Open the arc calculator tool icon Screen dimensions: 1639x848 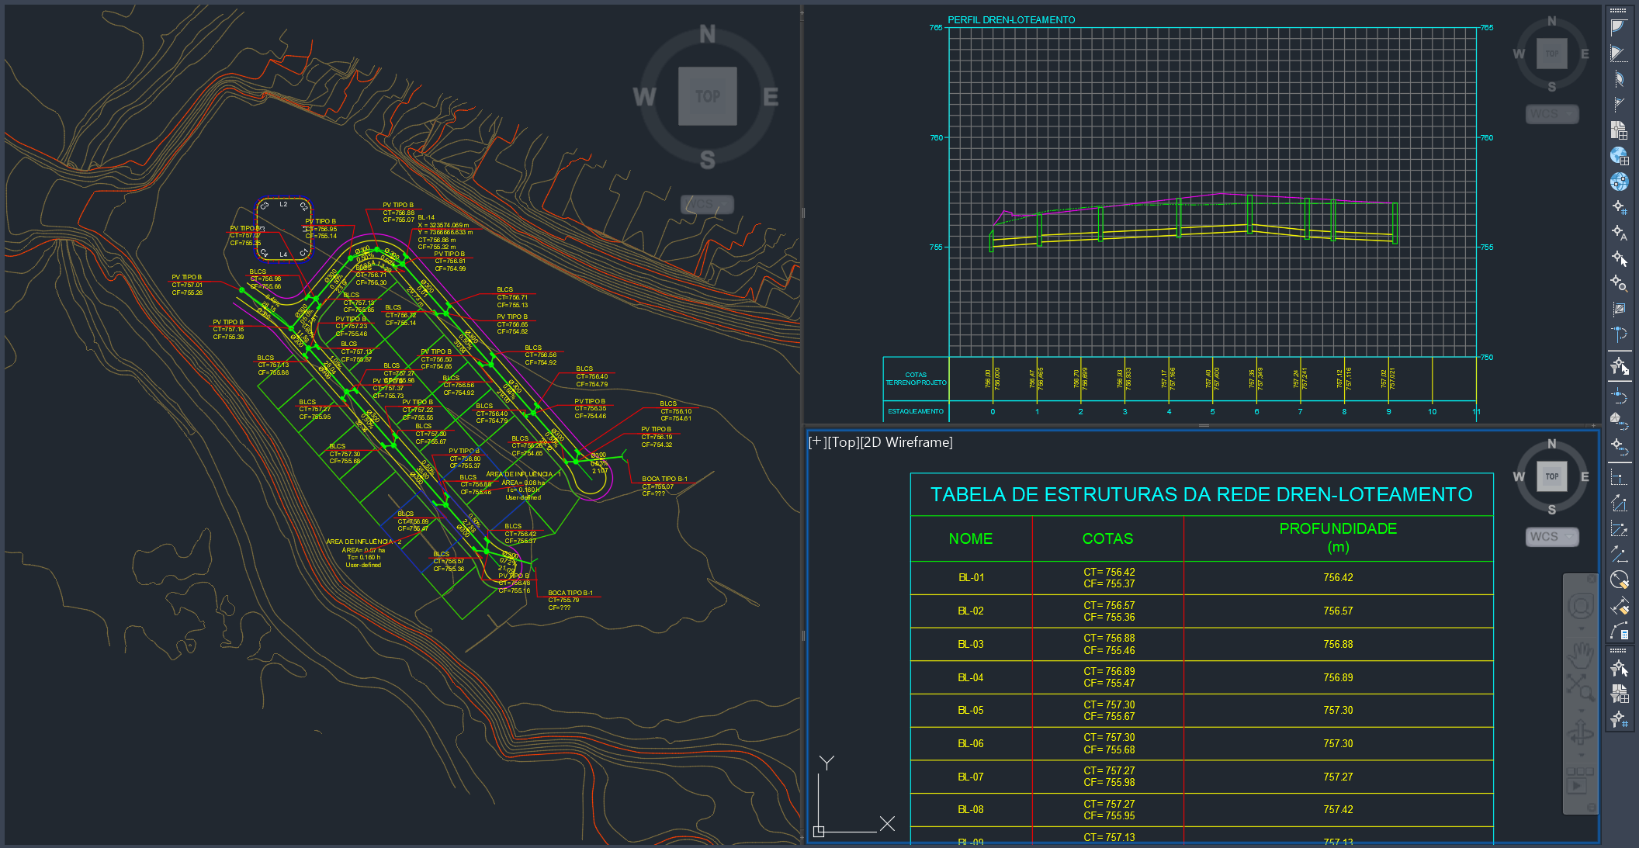click(x=1618, y=632)
